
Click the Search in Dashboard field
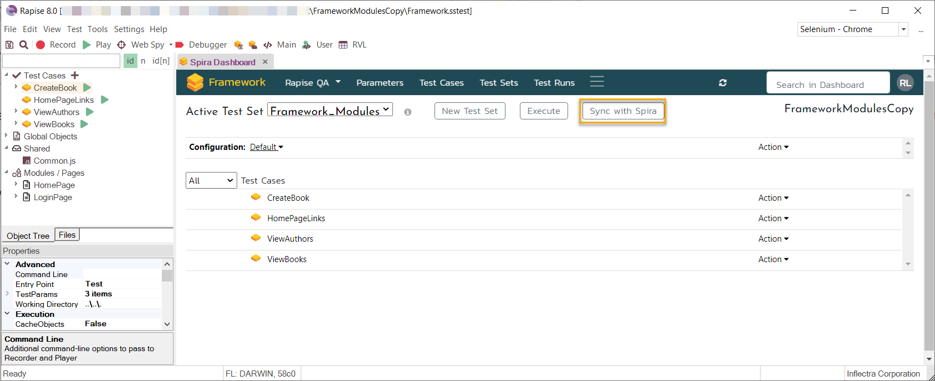tap(827, 85)
